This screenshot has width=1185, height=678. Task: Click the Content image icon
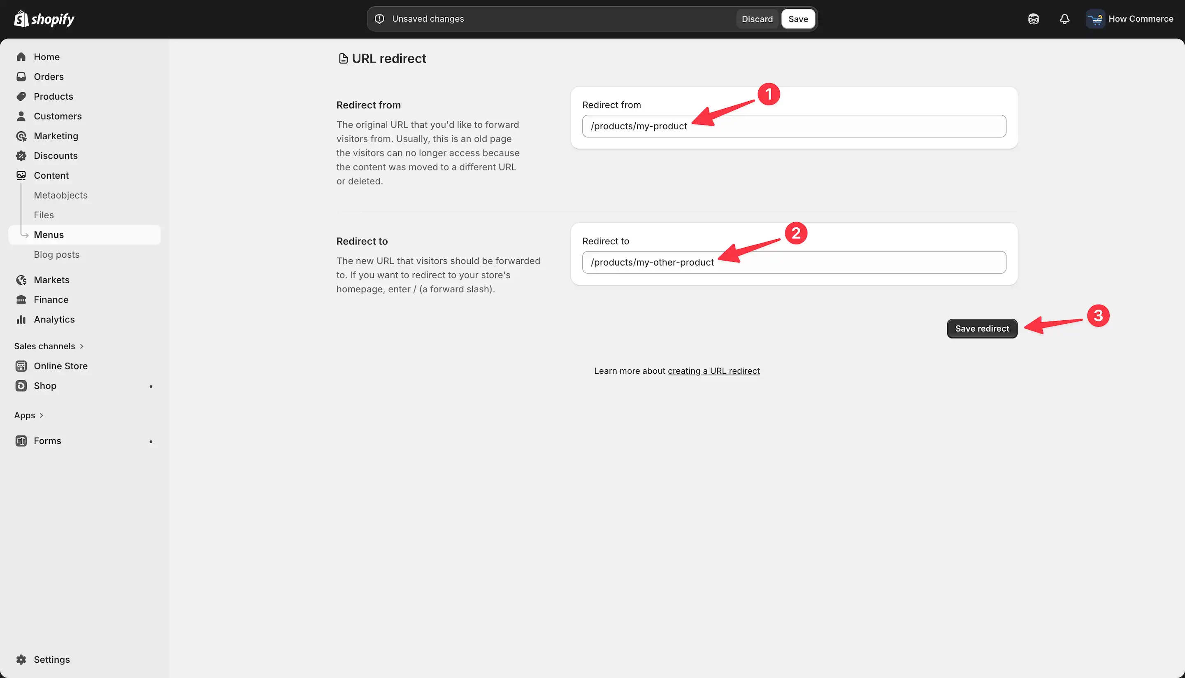pyautogui.click(x=21, y=175)
